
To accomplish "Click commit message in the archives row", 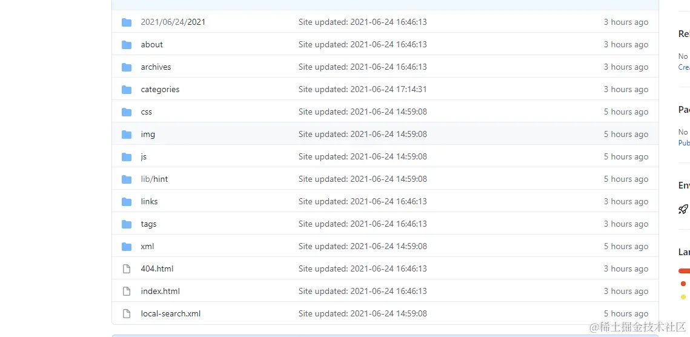I will [363, 67].
